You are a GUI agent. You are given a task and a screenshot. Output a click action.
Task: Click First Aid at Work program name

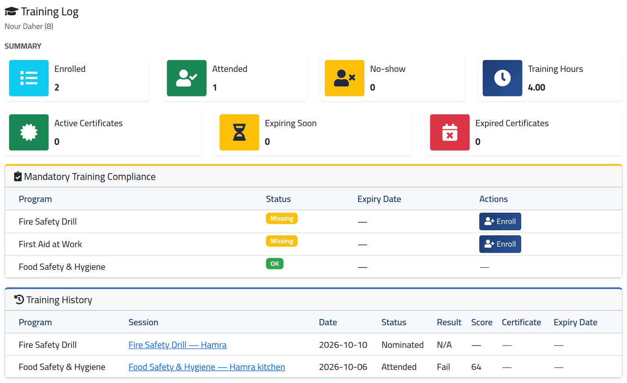[50, 244]
